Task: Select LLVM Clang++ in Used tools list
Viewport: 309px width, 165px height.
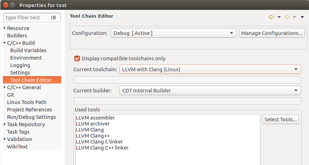Action: coord(90,136)
